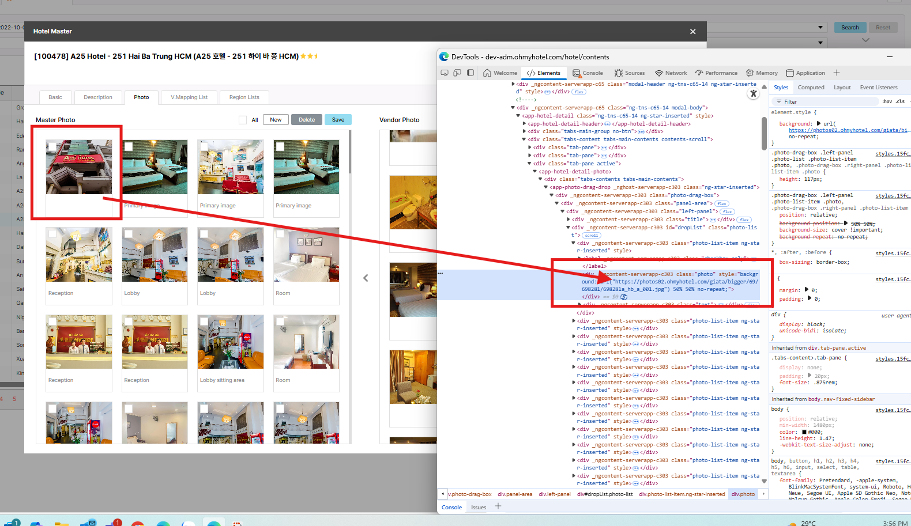Click the Reset button in background page
Screen dimensions: 911x526
(883, 28)
